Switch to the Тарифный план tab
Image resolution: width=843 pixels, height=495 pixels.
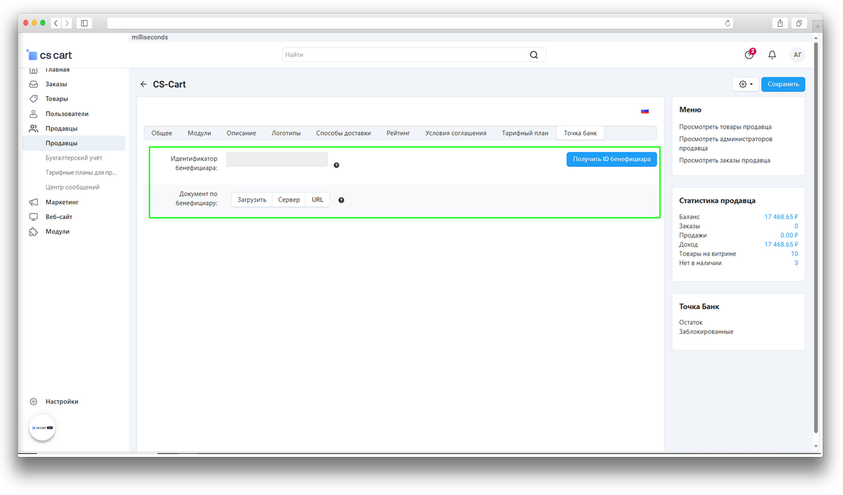[x=525, y=133]
